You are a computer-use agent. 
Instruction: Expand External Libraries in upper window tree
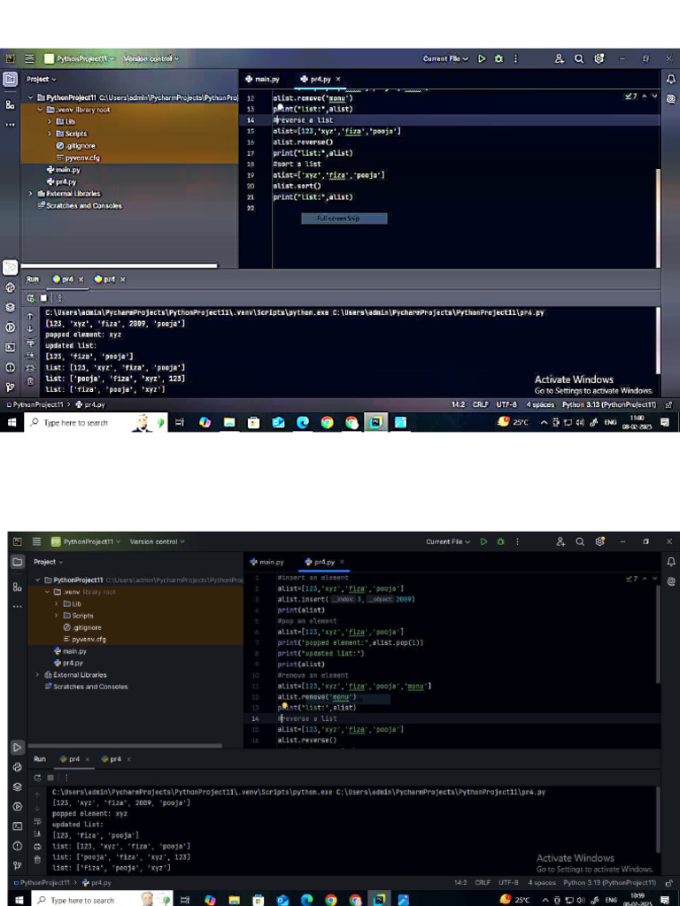[31, 194]
